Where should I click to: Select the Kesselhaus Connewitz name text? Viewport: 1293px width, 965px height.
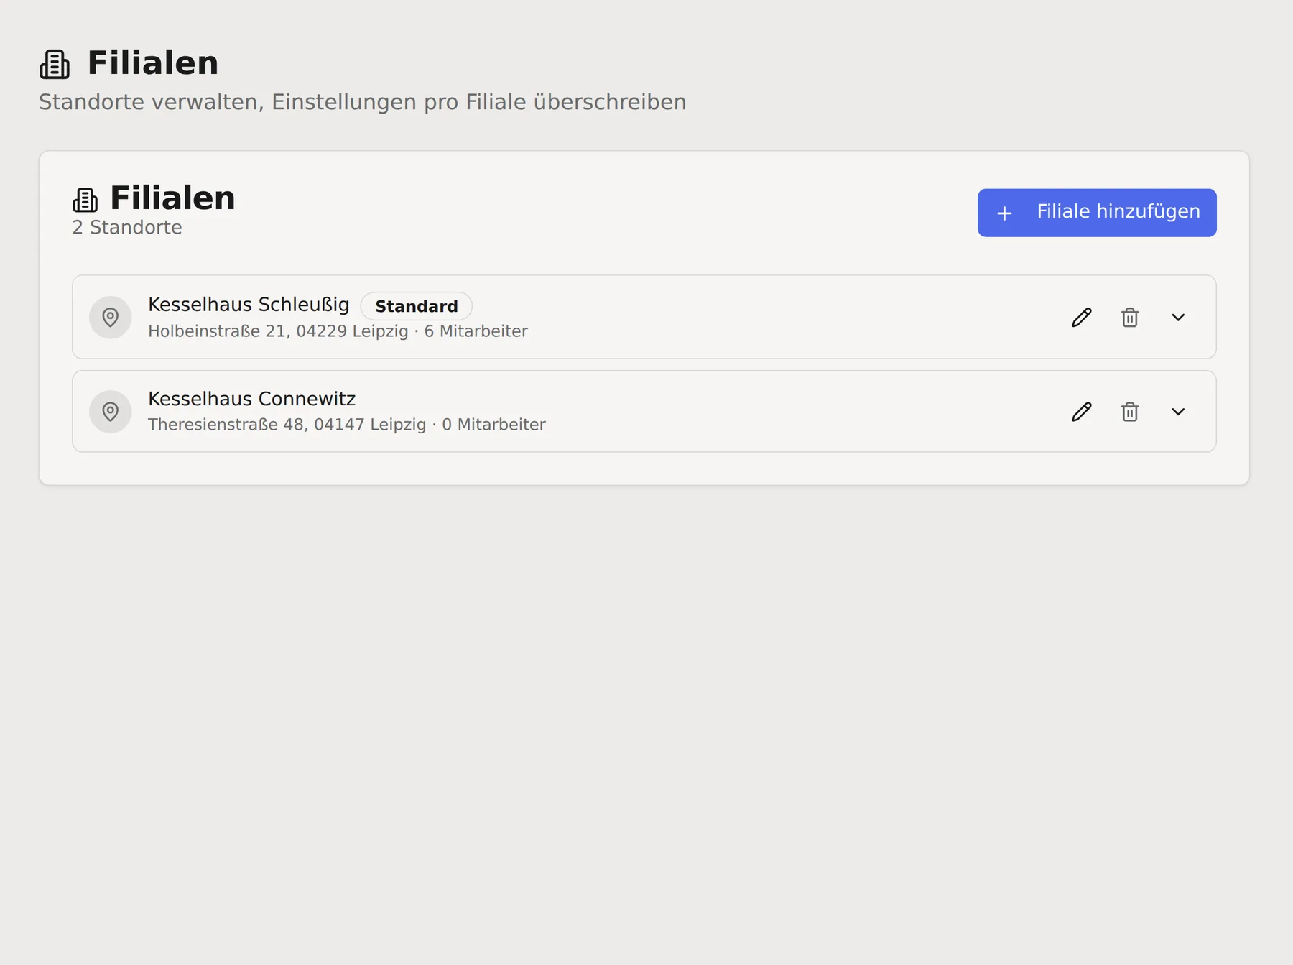(x=251, y=399)
